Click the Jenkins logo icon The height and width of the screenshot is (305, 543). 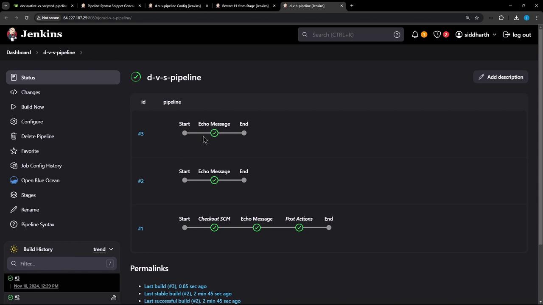coord(12,34)
